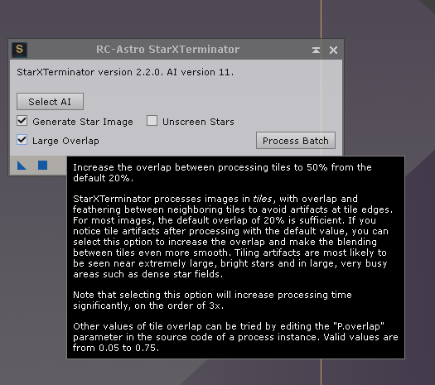435x385 pixels.
Task: Click the StarXTerminator version 2.2.0 info line
Action: point(125,72)
